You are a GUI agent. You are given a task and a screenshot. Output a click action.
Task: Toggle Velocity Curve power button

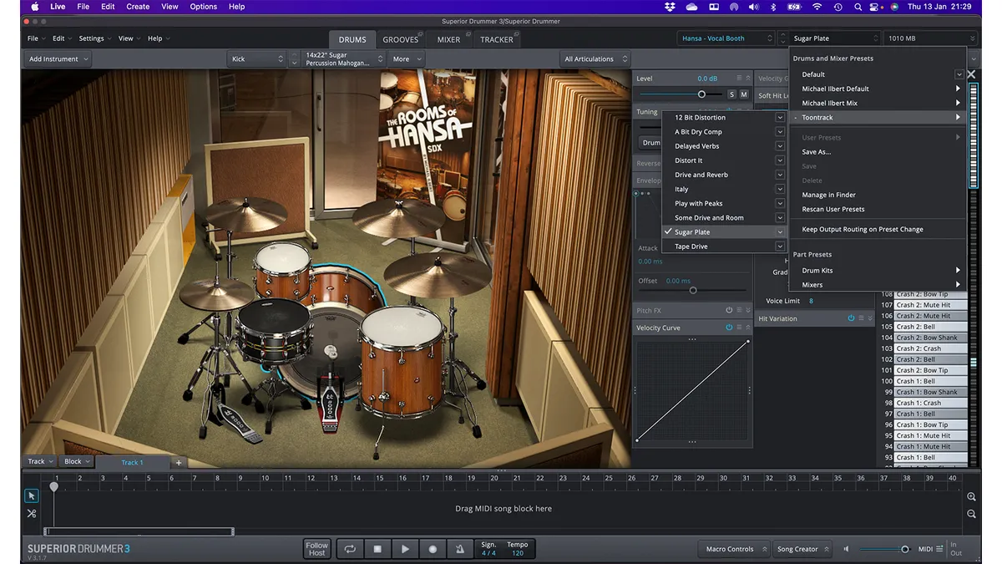[728, 328]
